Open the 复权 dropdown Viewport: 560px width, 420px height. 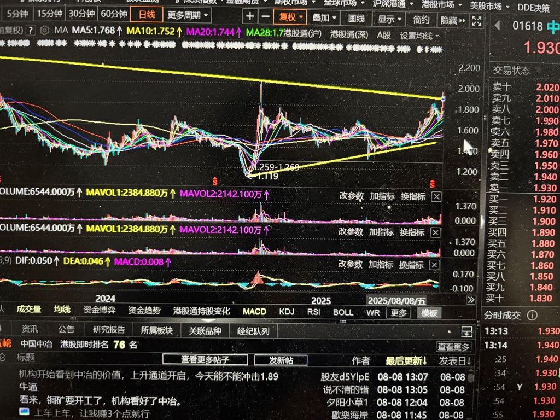click(290, 16)
